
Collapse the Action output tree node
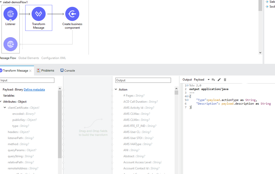click(116, 89)
